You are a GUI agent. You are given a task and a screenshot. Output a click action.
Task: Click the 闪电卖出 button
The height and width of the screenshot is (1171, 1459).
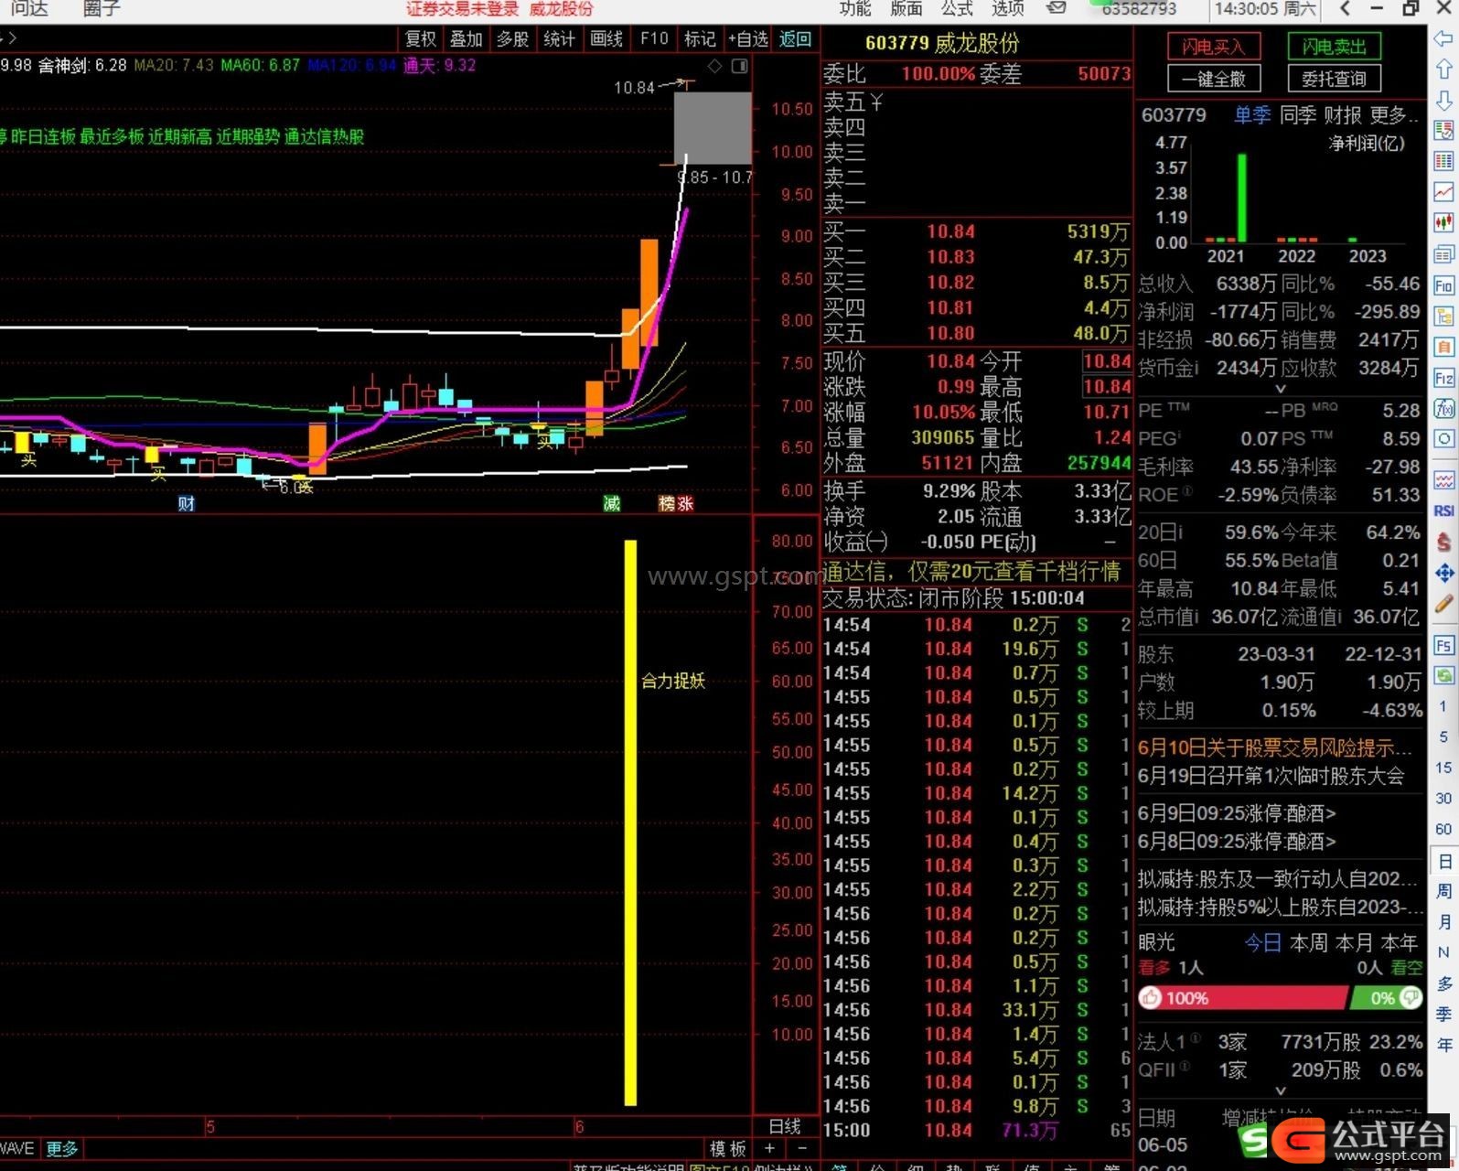pos(1335,47)
